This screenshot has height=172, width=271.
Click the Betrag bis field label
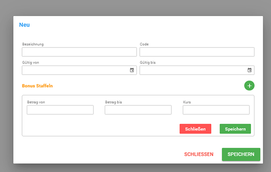pyautogui.click(x=114, y=102)
